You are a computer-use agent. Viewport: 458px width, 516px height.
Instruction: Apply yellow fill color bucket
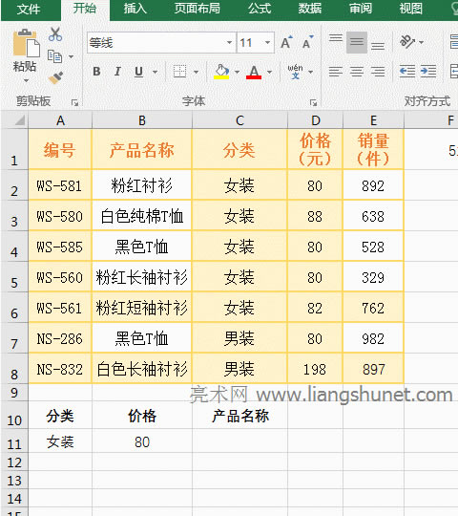coord(221,72)
